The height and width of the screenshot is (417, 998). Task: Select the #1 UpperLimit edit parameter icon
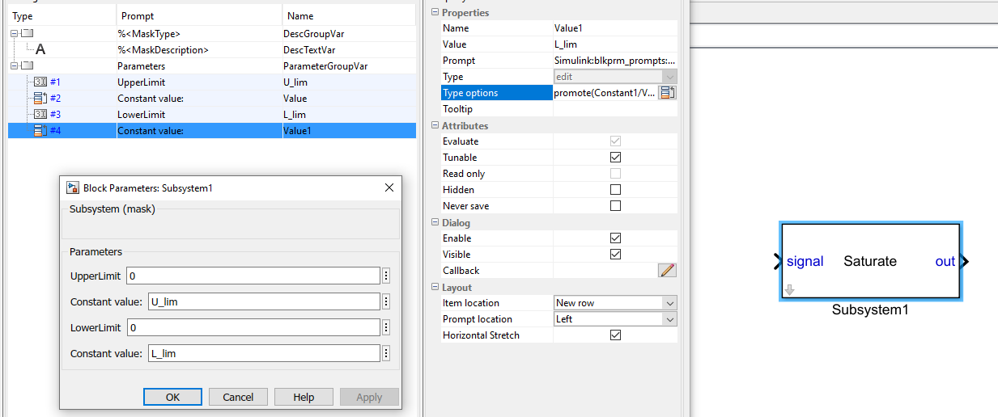pos(40,82)
